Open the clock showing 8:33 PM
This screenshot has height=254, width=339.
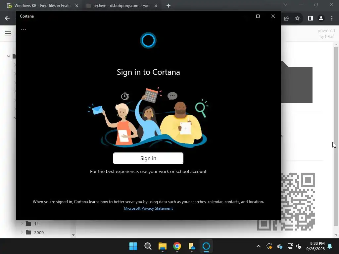click(x=315, y=246)
